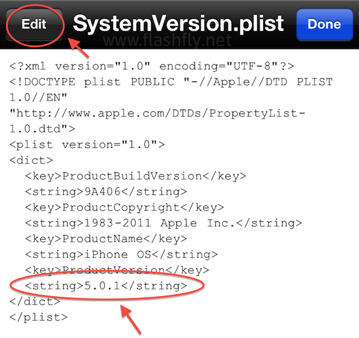Select the ProductBuildVersion key line
This screenshot has height=338, width=359.
tap(135, 176)
